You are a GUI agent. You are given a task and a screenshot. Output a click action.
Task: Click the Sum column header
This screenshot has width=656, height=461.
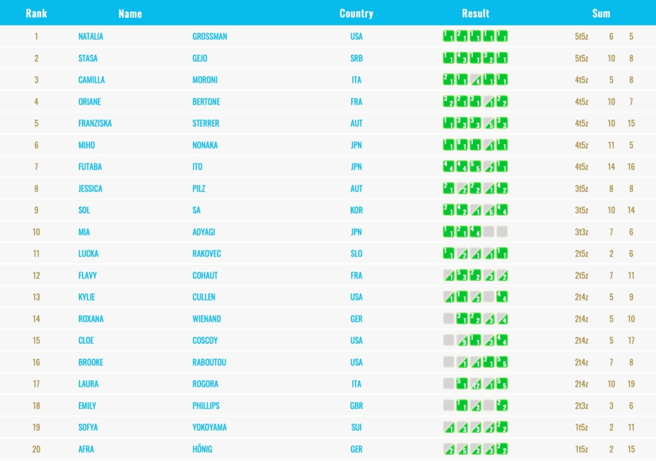tap(601, 13)
